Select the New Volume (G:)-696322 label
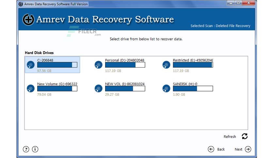Image resolution: width=273 pixels, height=158 pixels. 57,84
